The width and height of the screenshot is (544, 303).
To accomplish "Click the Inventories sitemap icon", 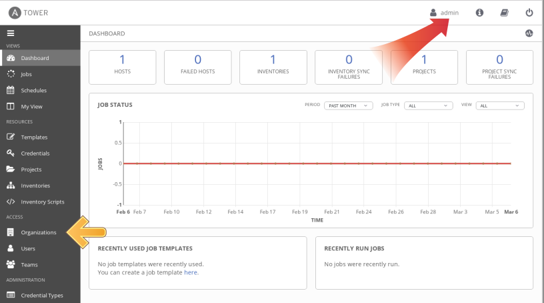I will coord(11,186).
